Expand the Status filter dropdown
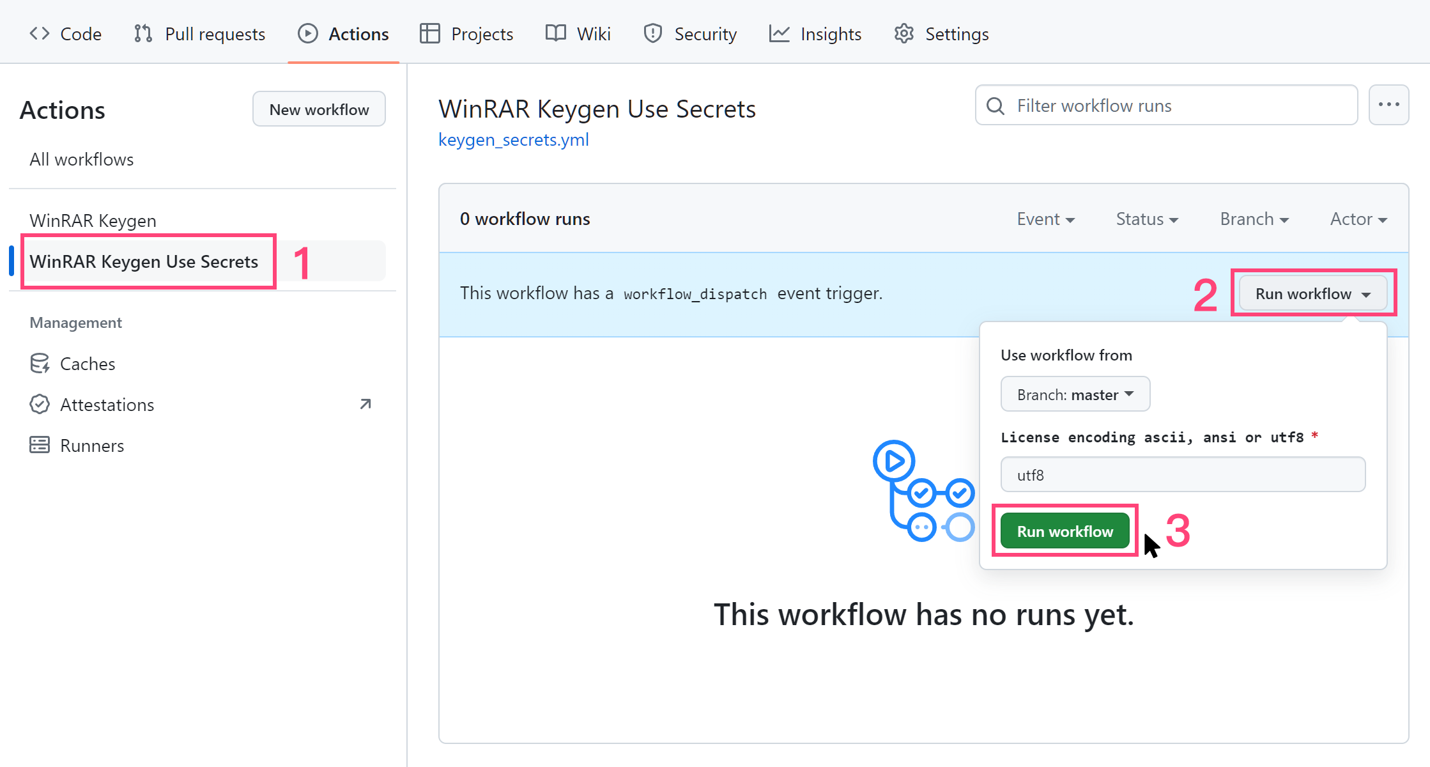1430x767 pixels. coord(1146,219)
